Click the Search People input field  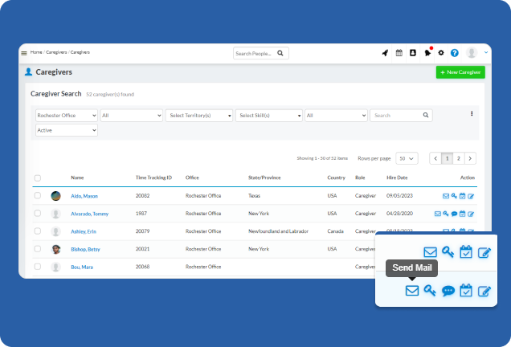(255, 53)
